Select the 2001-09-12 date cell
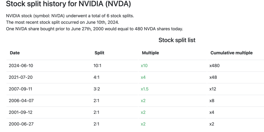264x132 pixels. [x=21, y=112]
